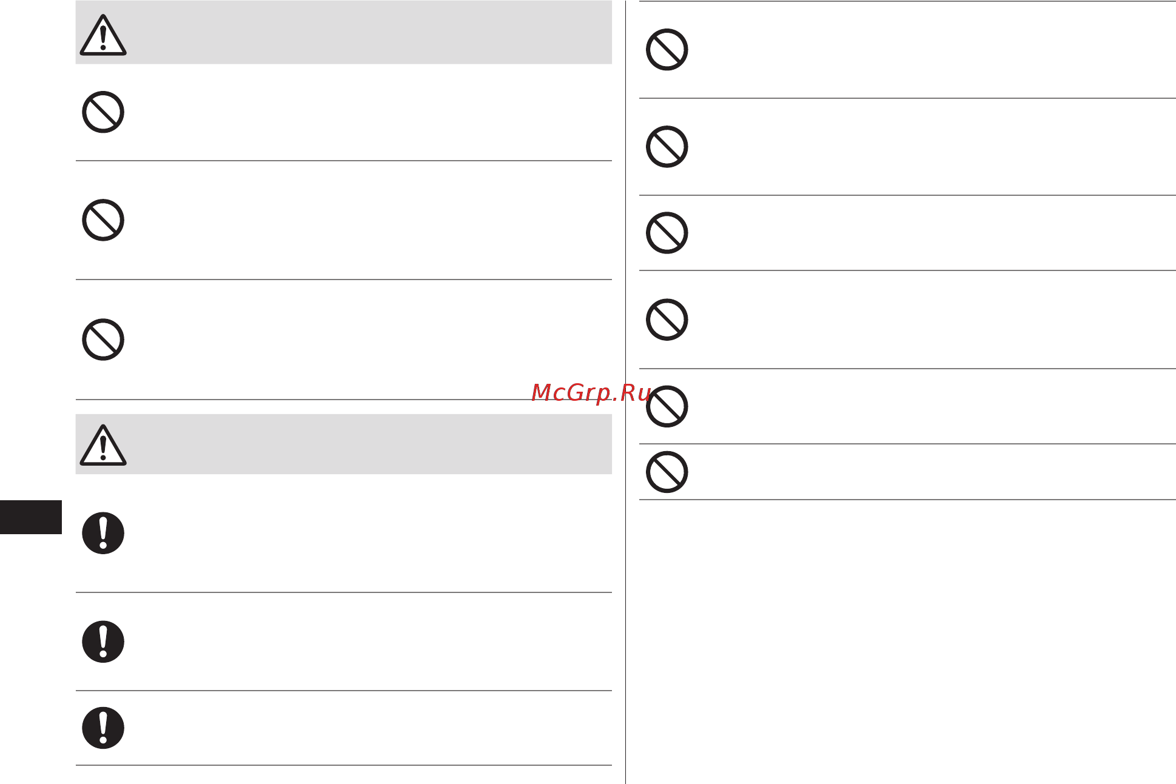Click the vertical divider between the columns
Viewport: 1176px width, 784px height.
tap(625, 392)
